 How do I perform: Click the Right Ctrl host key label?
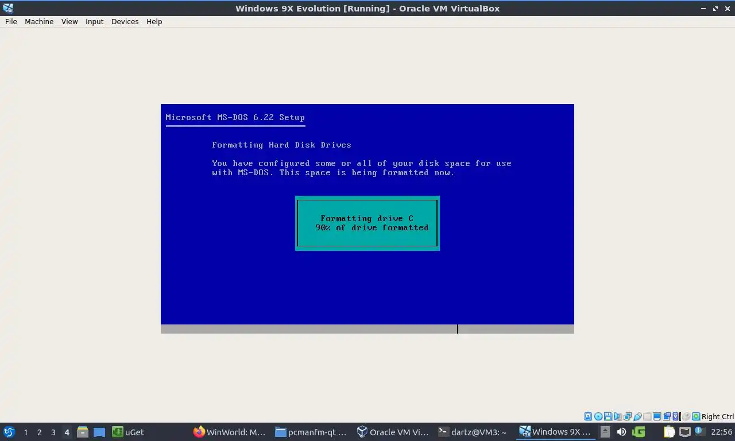[x=718, y=417]
